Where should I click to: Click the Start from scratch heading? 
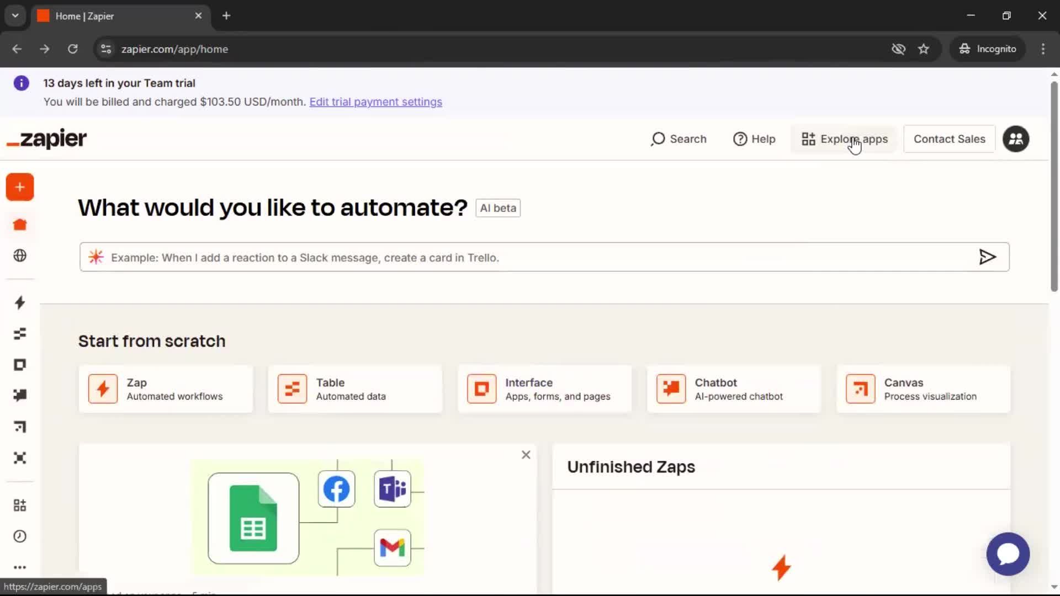point(152,341)
